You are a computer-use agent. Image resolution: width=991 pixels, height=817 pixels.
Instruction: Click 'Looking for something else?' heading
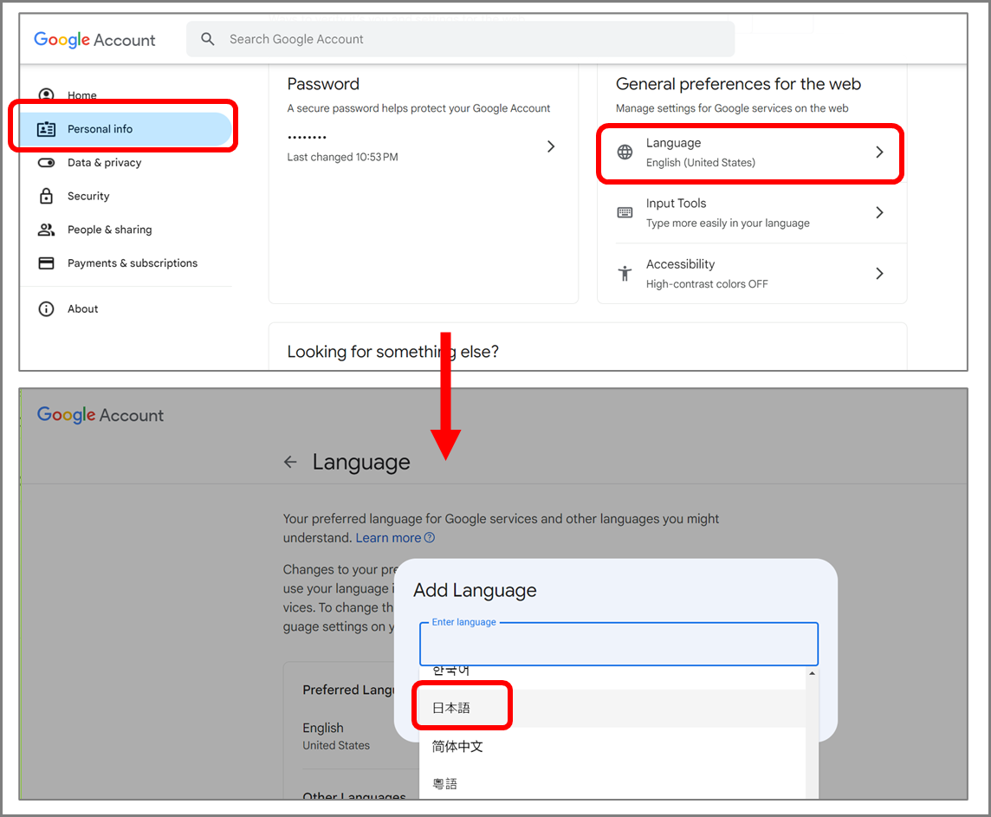click(x=392, y=351)
